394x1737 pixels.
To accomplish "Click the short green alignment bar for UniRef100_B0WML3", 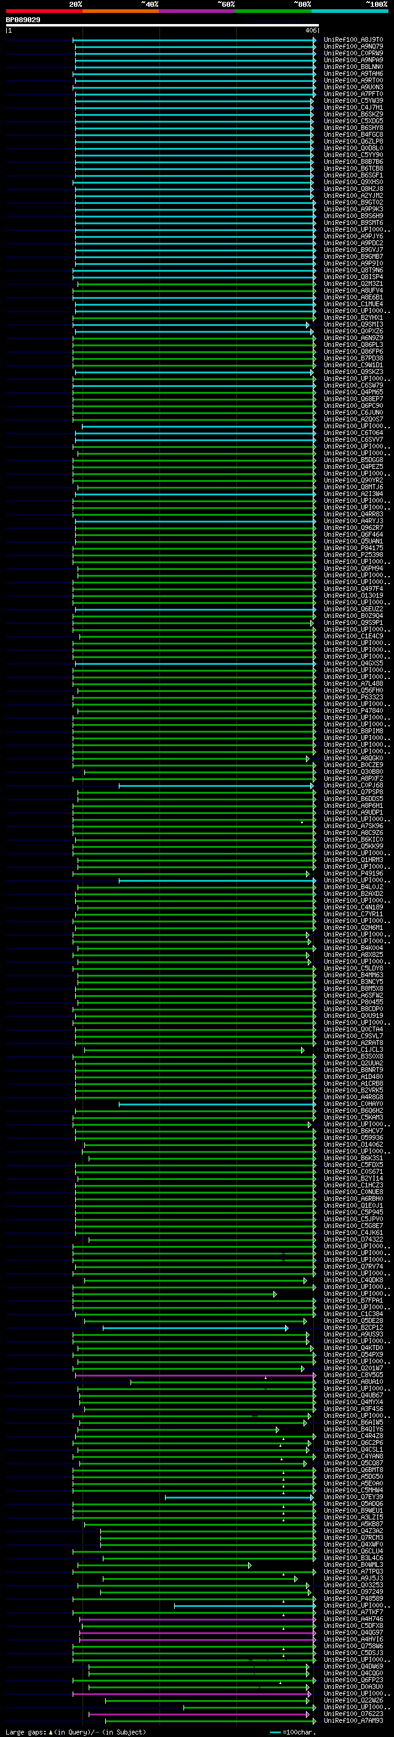I will (x=165, y=1565).
